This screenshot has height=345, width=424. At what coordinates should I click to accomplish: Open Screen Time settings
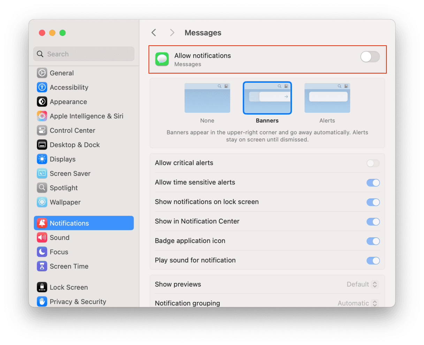click(x=84, y=266)
